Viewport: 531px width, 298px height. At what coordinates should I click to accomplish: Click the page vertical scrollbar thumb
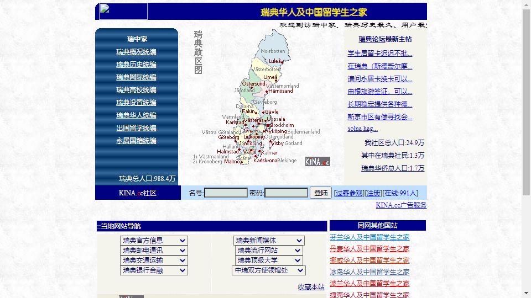[526, 103]
